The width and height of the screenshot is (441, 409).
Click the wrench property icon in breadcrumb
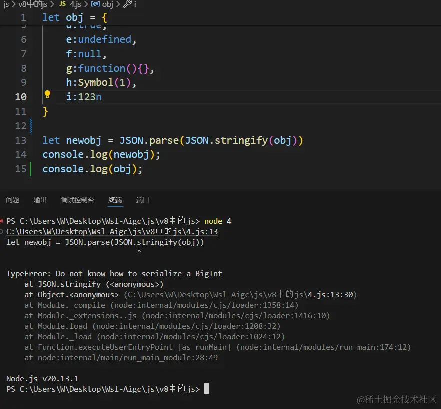click(x=127, y=4)
